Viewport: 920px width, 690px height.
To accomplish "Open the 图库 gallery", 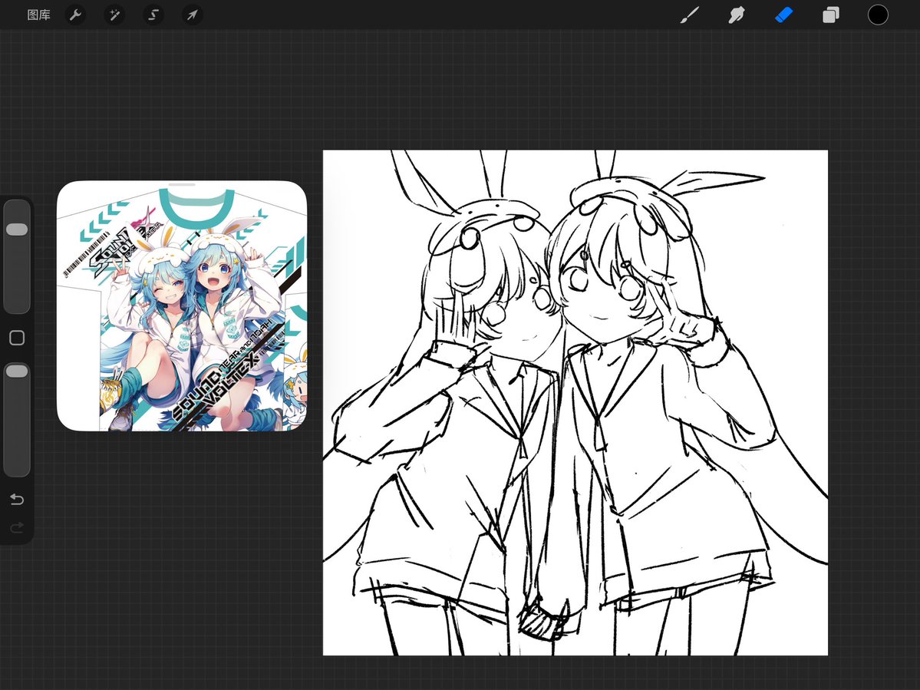I will point(38,15).
